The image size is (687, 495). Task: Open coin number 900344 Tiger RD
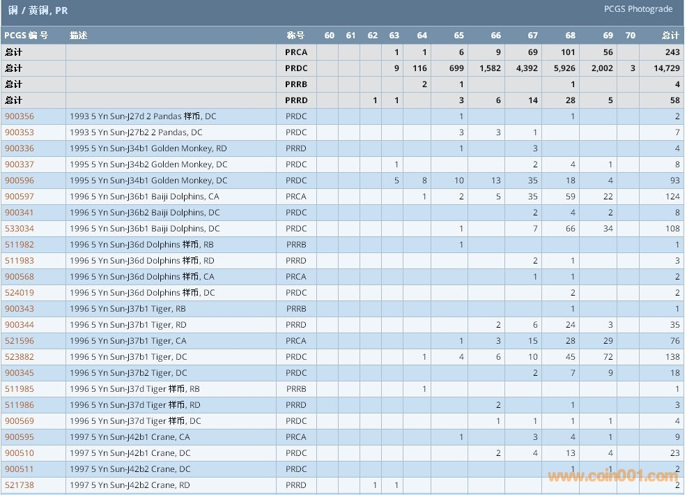click(x=19, y=325)
